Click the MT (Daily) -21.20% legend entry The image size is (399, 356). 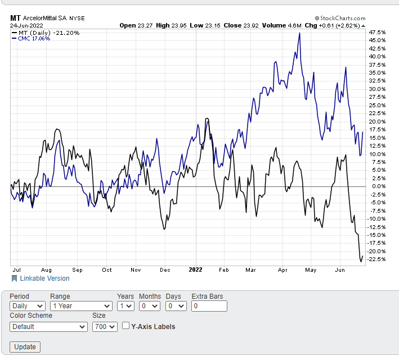(x=46, y=33)
